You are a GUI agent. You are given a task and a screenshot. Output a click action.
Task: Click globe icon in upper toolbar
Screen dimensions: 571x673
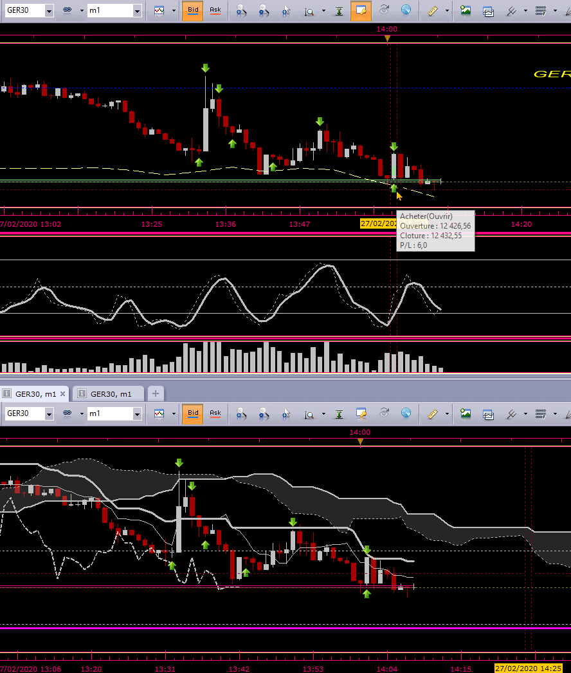point(406,10)
